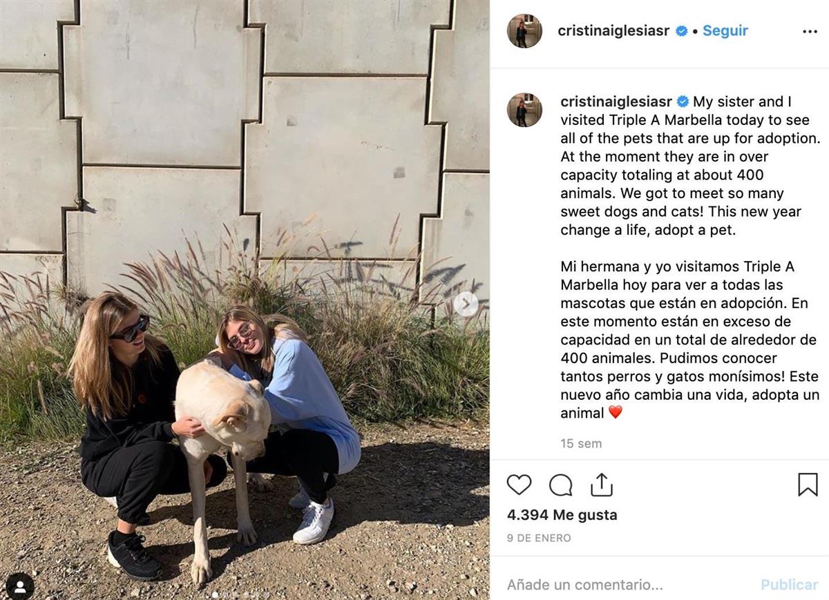Open cristinaiglesiasr profile from header username
829x600 pixels.
pos(613,31)
